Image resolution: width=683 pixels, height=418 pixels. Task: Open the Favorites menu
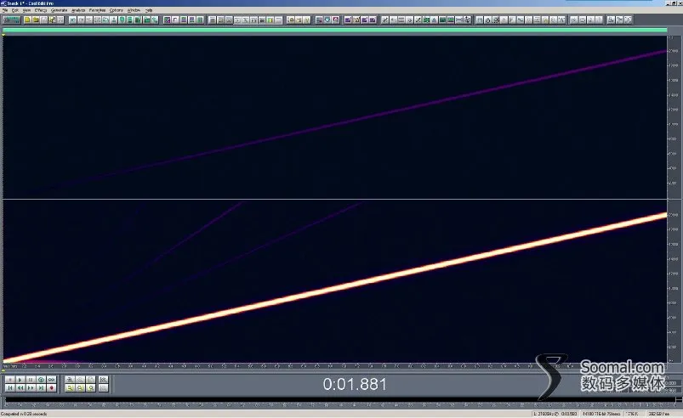coord(97,10)
